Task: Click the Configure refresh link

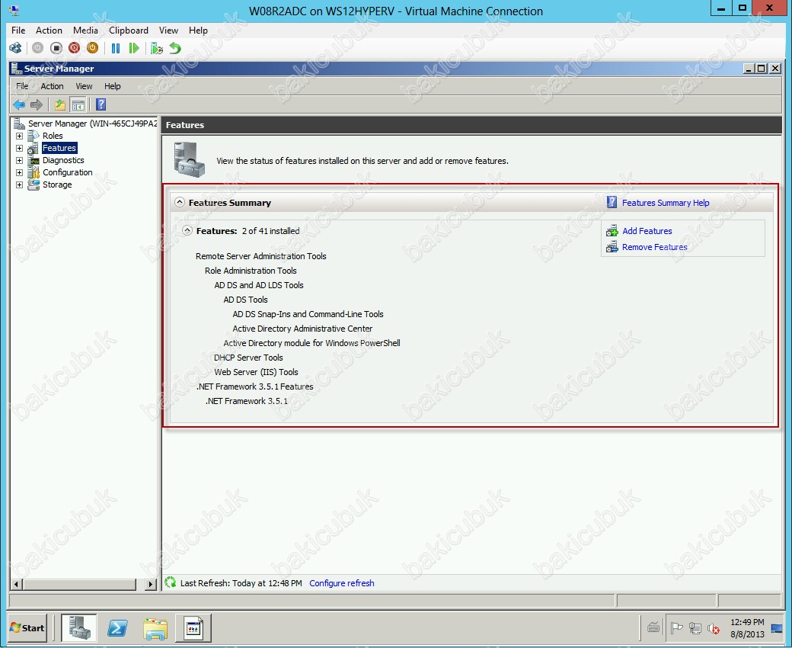Action: [341, 583]
